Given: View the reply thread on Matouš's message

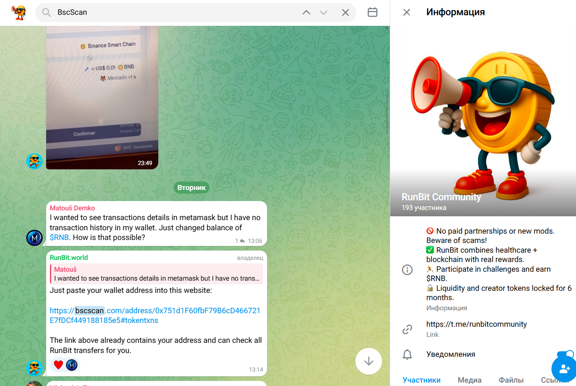Looking at the screenshot, I should [240, 241].
